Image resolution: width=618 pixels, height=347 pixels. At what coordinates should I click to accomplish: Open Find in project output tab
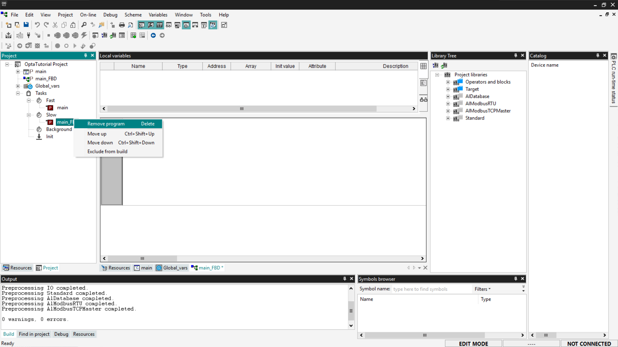[x=34, y=334]
